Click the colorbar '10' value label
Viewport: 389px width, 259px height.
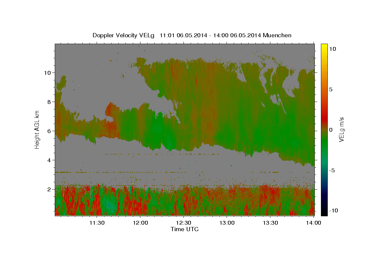(332, 49)
